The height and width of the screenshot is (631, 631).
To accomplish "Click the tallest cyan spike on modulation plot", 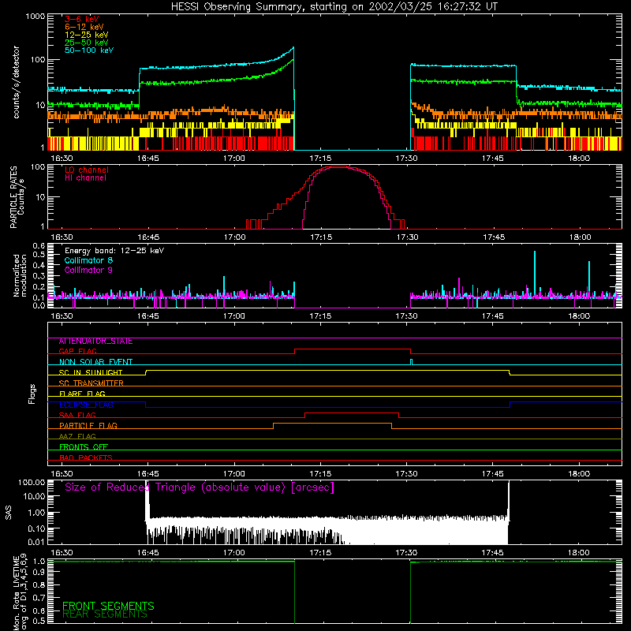I will [535, 274].
